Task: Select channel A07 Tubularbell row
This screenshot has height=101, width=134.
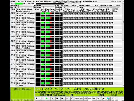Action: (x=23, y=42)
